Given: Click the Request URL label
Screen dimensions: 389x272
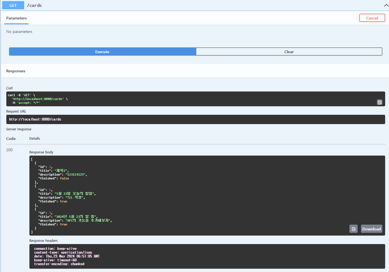Looking at the screenshot, I should point(16,111).
